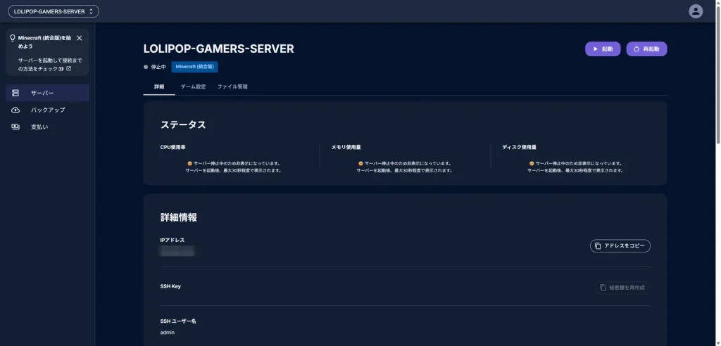Open the LOLIPOP-GAMERS-SERVER selector dropdown

pyautogui.click(x=54, y=11)
